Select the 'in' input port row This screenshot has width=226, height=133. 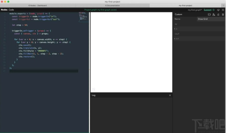point(199,29)
